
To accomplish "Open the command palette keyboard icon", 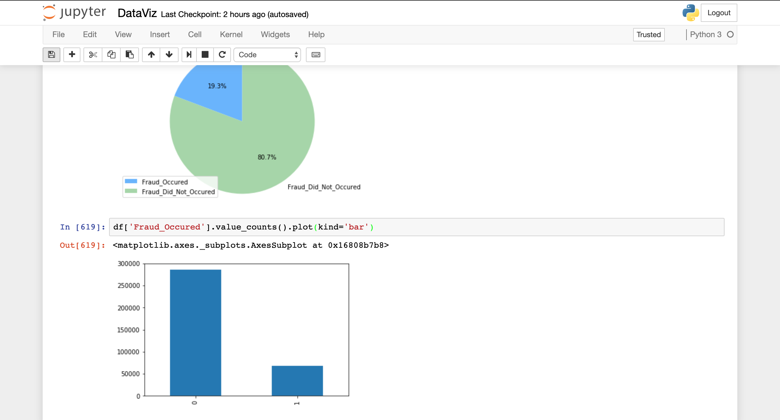I will pyautogui.click(x=316, y=54).
